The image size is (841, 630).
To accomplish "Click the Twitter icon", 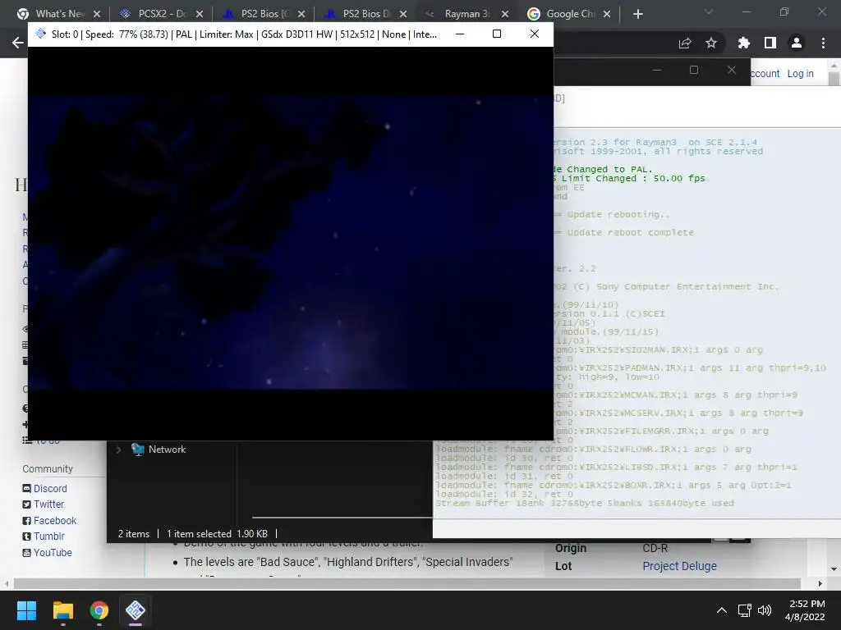I will point(27,504).
